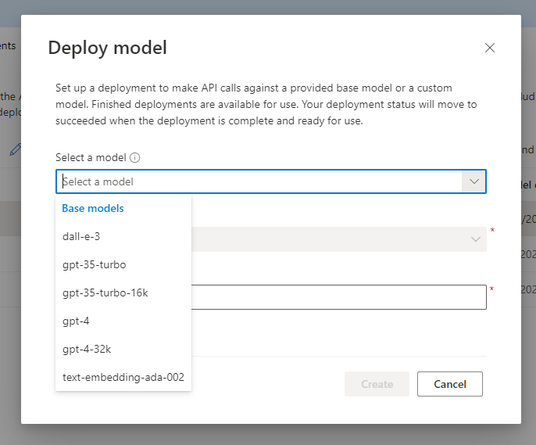Click the Select a model field label
Viewport: 536px width, 445px height.
pyautogui.click(x=91, y=158)
